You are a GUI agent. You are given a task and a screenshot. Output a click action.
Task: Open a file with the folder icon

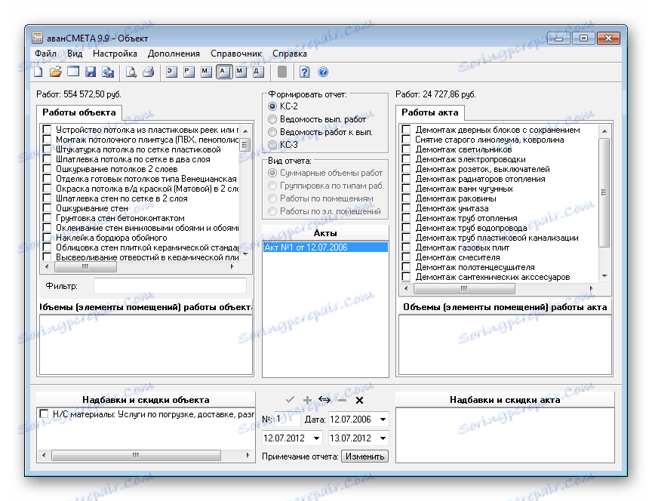56,72
